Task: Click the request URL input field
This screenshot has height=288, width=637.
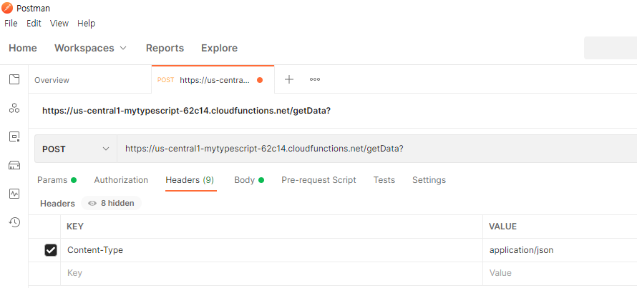Action: [x=377, y=149]
